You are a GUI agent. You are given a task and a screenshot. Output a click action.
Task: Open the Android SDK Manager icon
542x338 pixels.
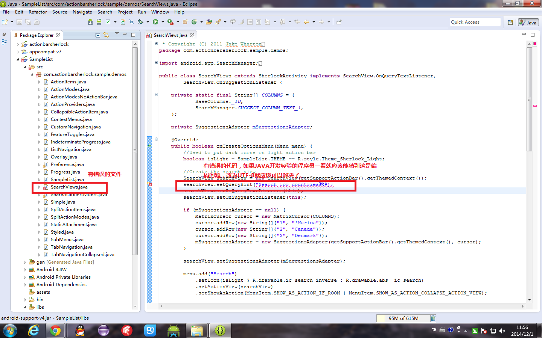coord(90,22)
